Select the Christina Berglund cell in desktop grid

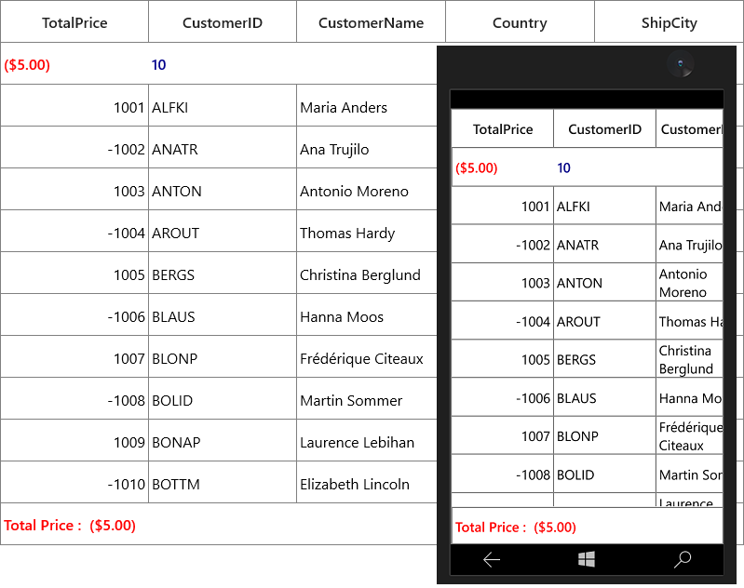[x=367, y=274]
